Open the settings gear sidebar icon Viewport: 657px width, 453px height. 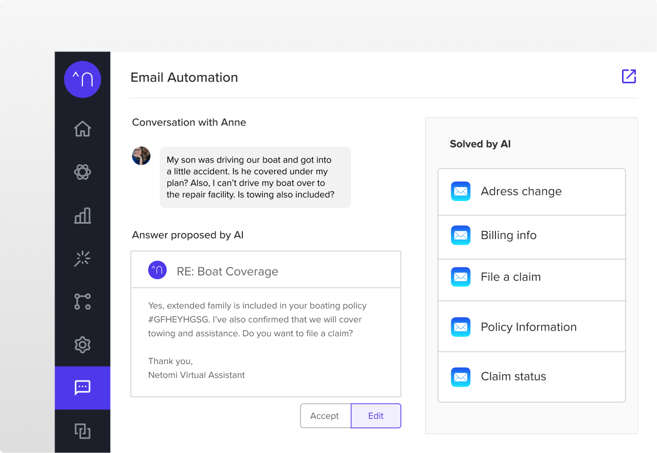pos(82,345)
